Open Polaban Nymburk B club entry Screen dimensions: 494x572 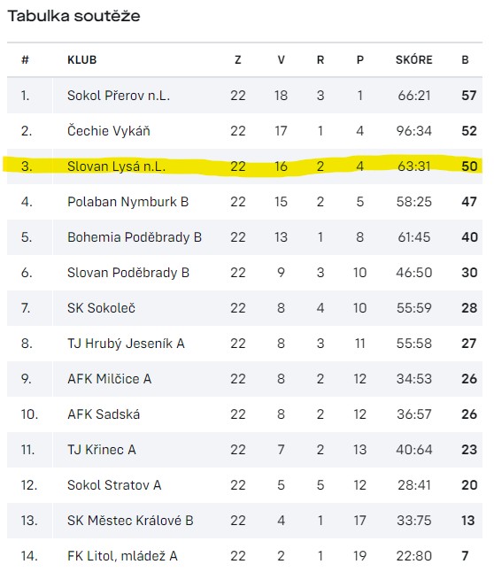pos(127,202)
